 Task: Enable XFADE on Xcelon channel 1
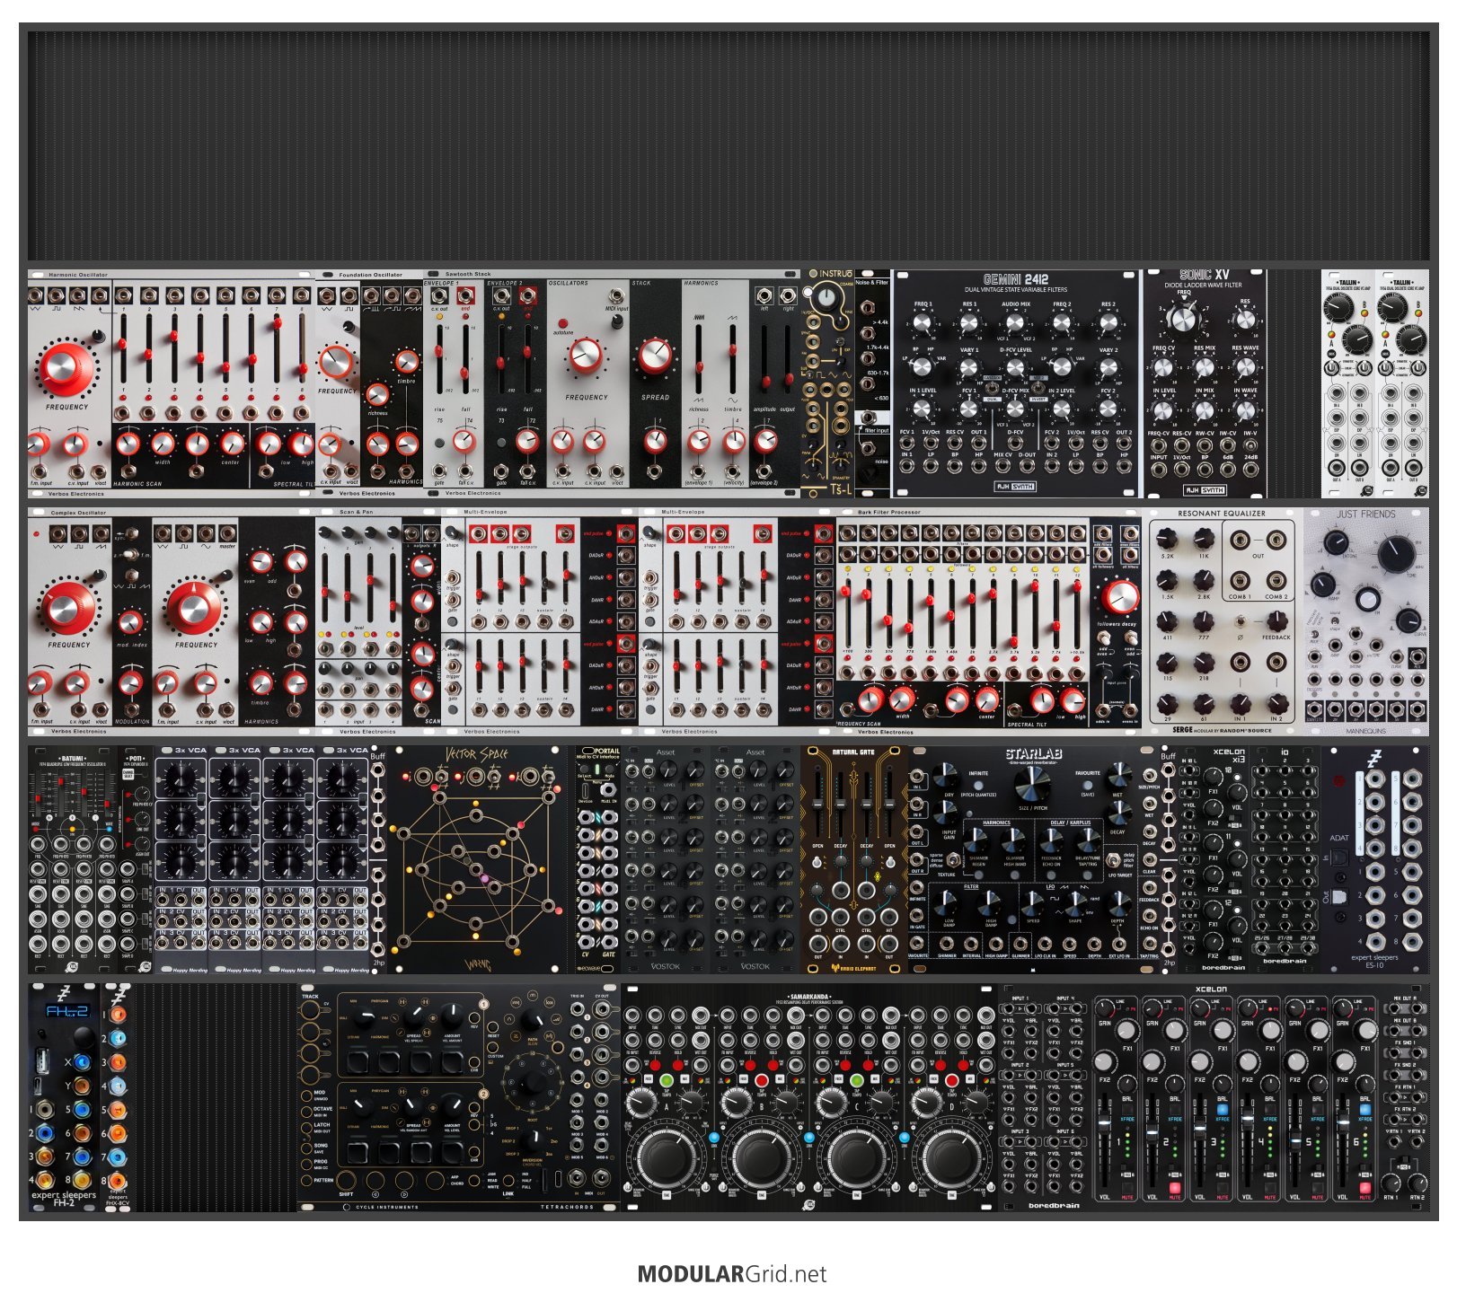point(1127,1110)
